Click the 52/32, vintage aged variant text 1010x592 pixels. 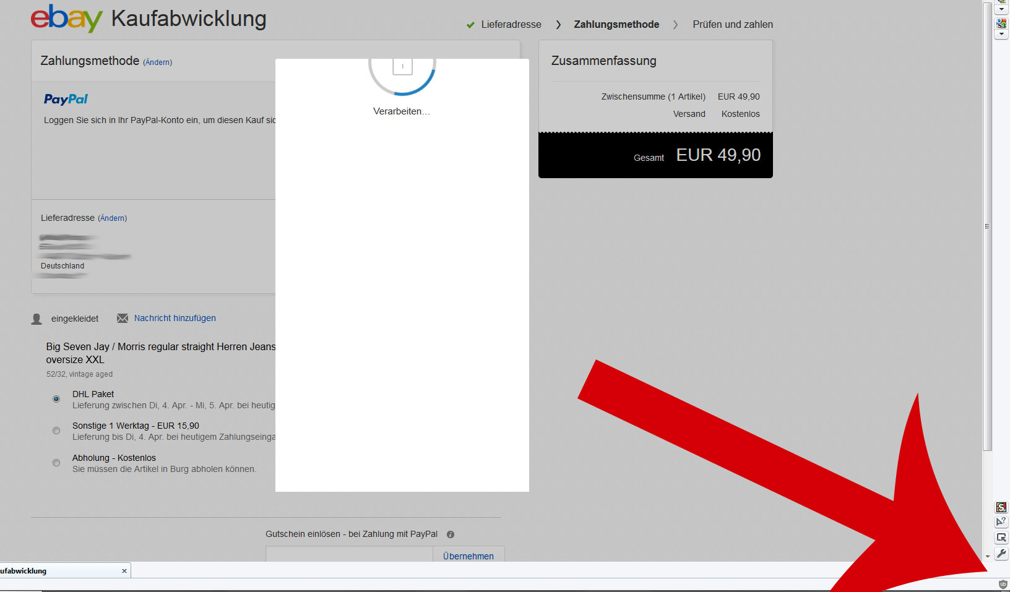(x=79, y=374)
